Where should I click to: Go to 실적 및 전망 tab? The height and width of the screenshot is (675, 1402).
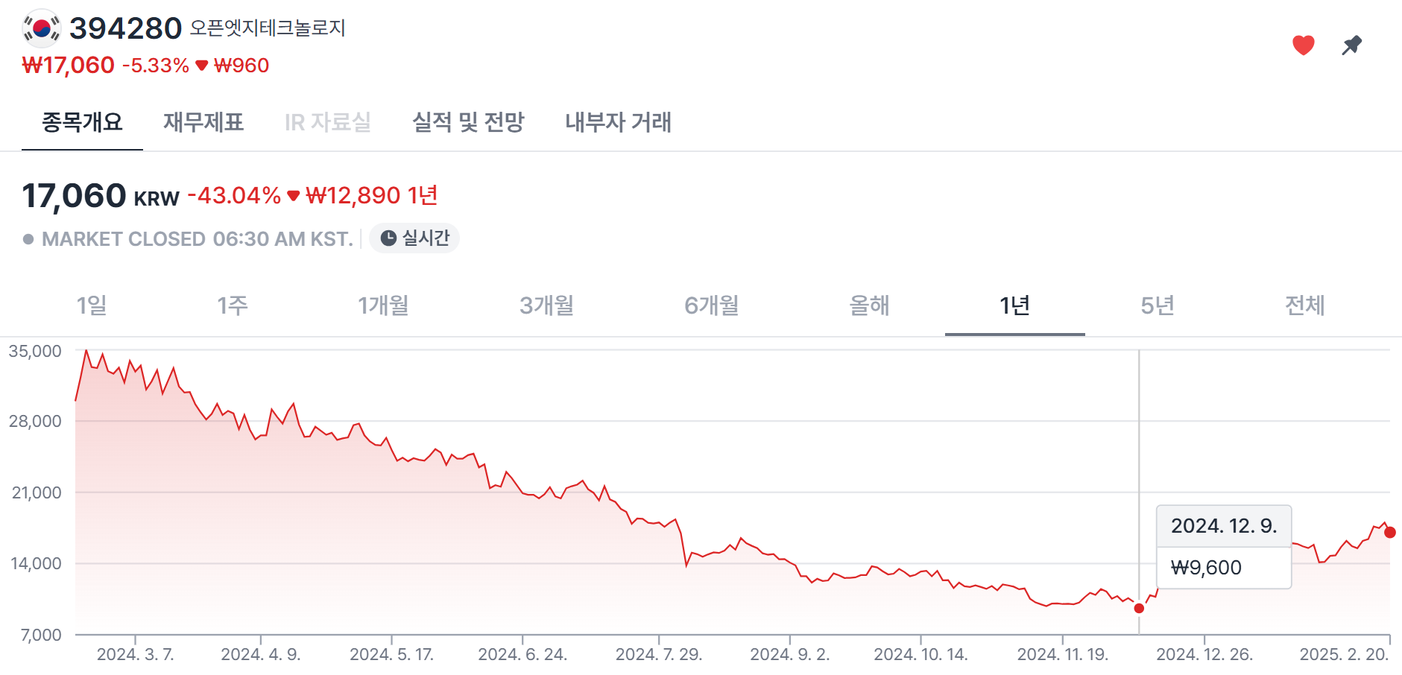coord(468,122)
